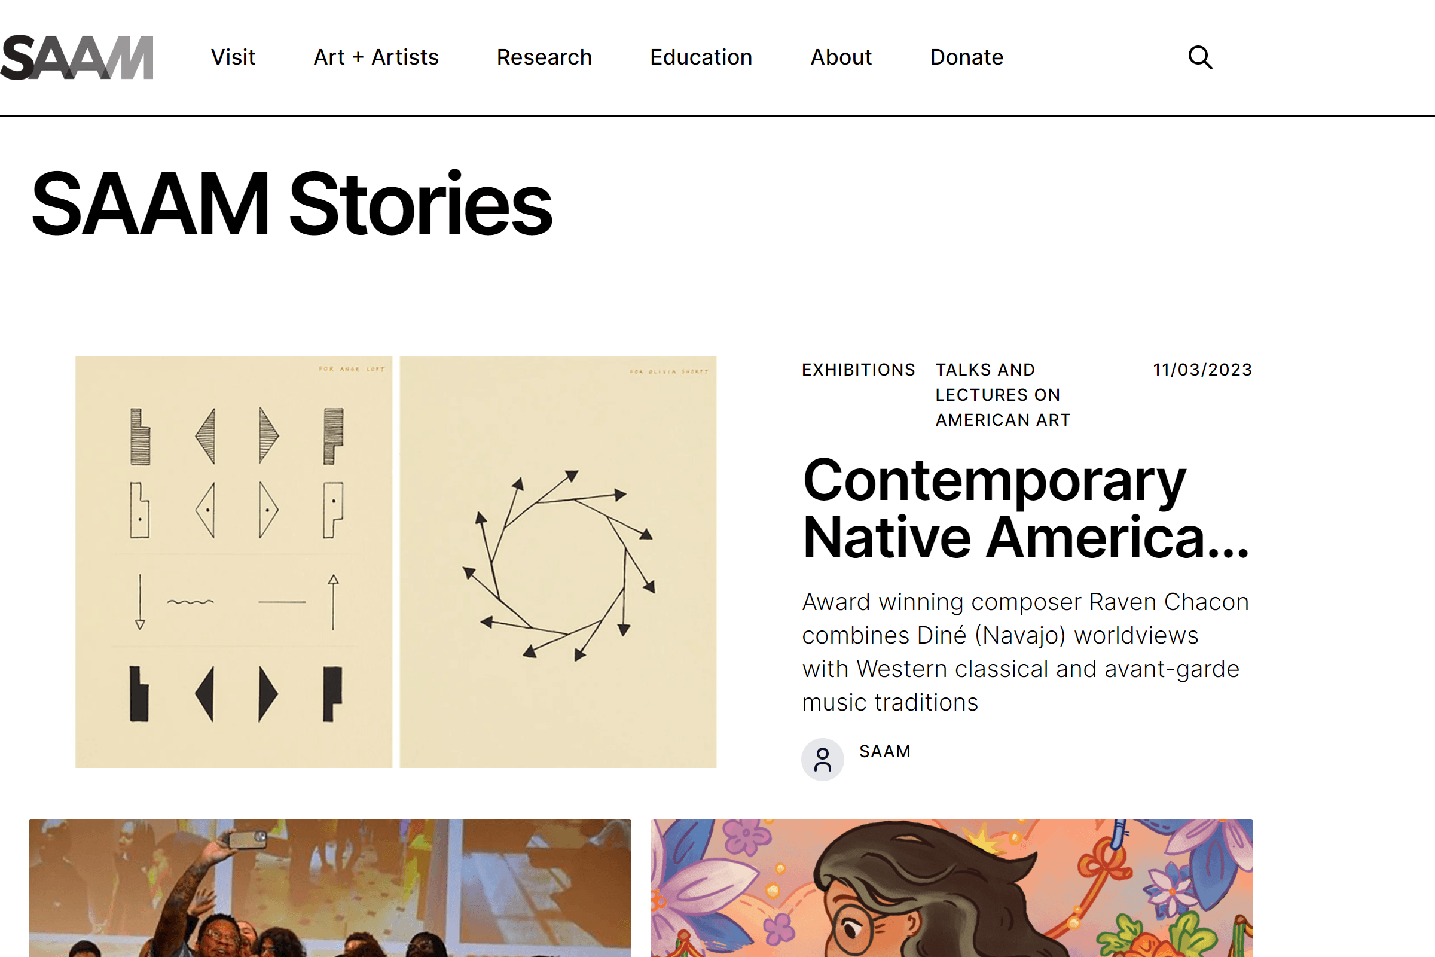Open the Exhibitions category tag

click(858, 370)
